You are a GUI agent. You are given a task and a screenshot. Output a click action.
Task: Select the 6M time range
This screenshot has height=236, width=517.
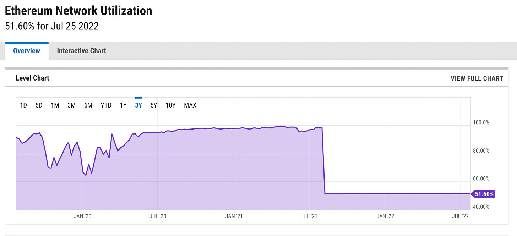click(x=88, y=105)
